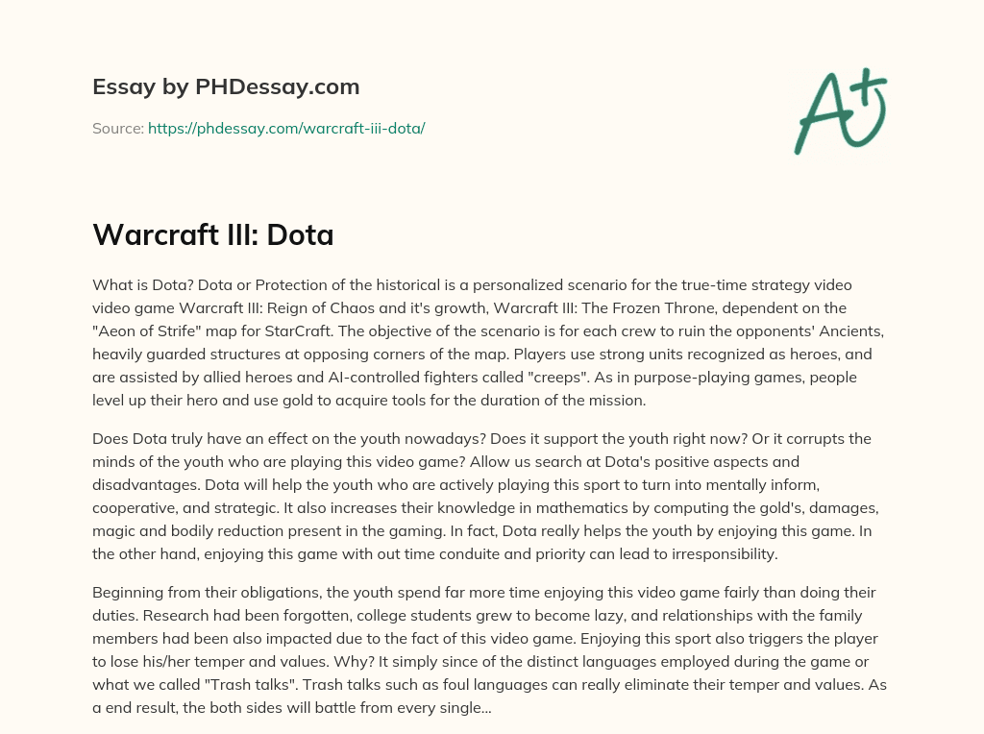
Task: Click the A+ grade logo
Action: point(839,110)
